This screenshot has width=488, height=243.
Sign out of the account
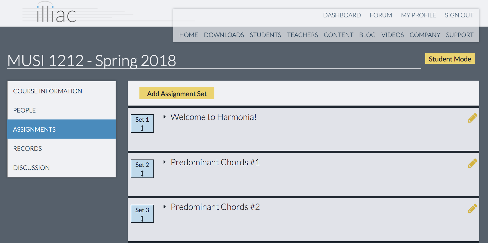click(459, 15)
